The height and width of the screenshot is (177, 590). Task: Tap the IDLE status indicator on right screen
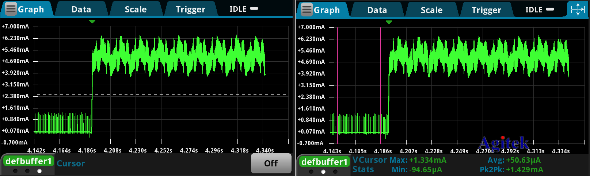tap(539, 10)
